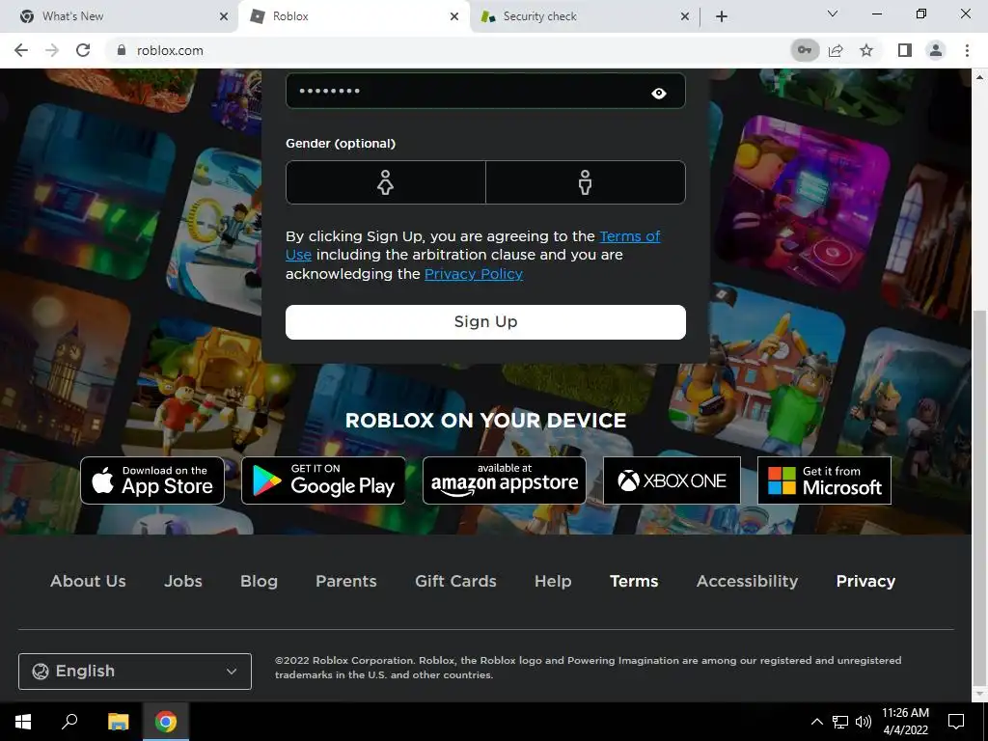Close the What's New tab
The width and height of the screenshot is (988, 741).
(224, 16)
